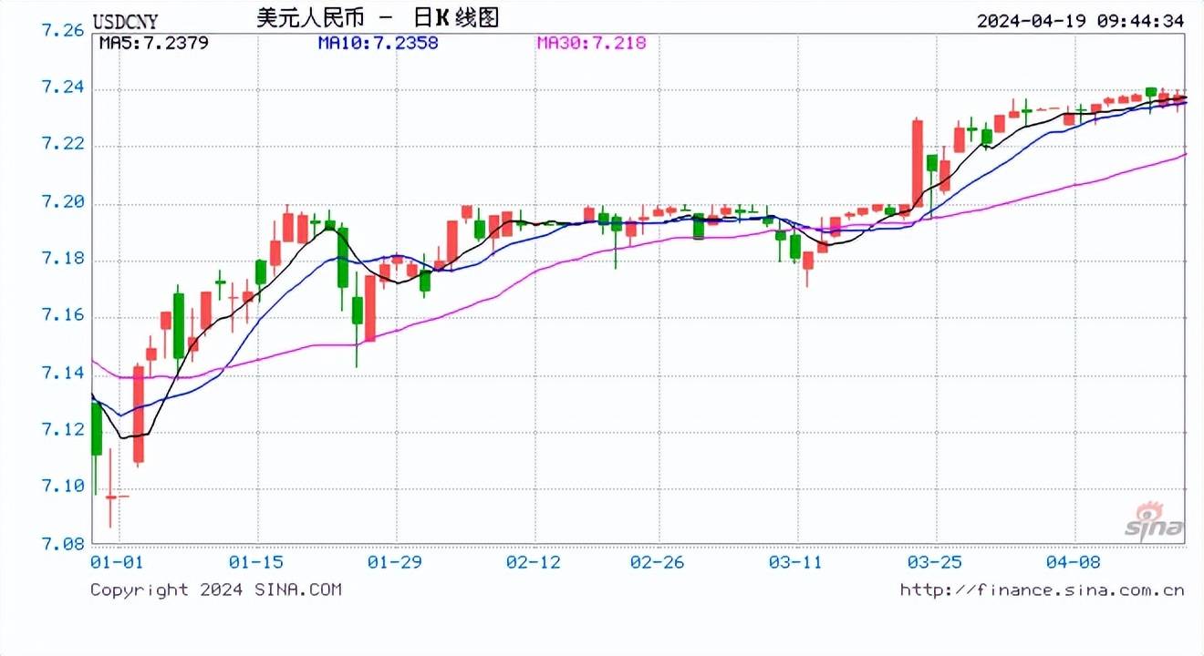Screen dimensions: 1204x656
Task: Click the 03-11 date axis label
Action: tap(795, 561)
